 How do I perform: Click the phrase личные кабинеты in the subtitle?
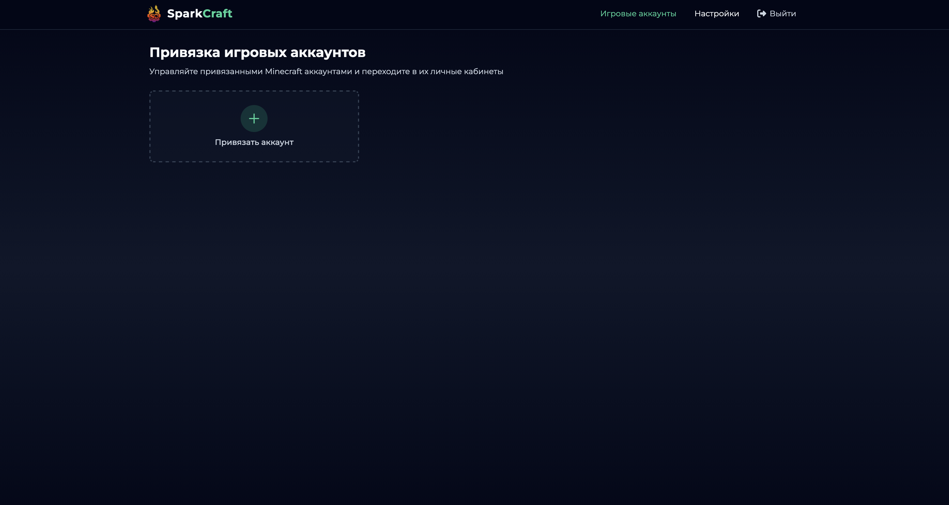(x=466, y=72)
